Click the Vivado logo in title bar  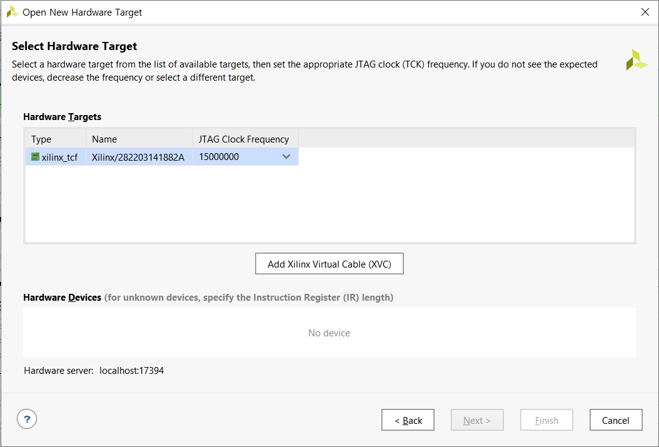[13, 12]
